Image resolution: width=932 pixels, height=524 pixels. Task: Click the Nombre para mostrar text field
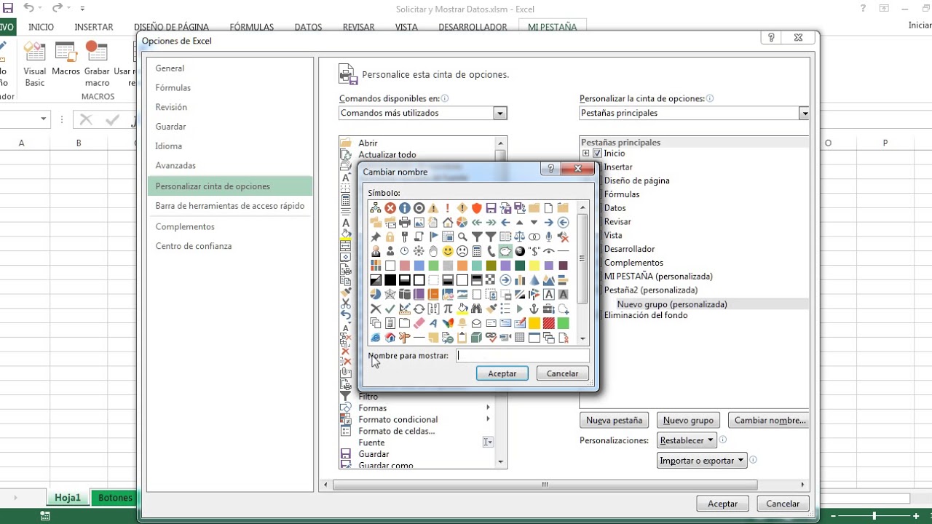pyautogui.click(x=523, y=356)
